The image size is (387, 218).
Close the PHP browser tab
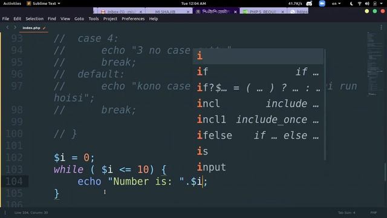282,12
